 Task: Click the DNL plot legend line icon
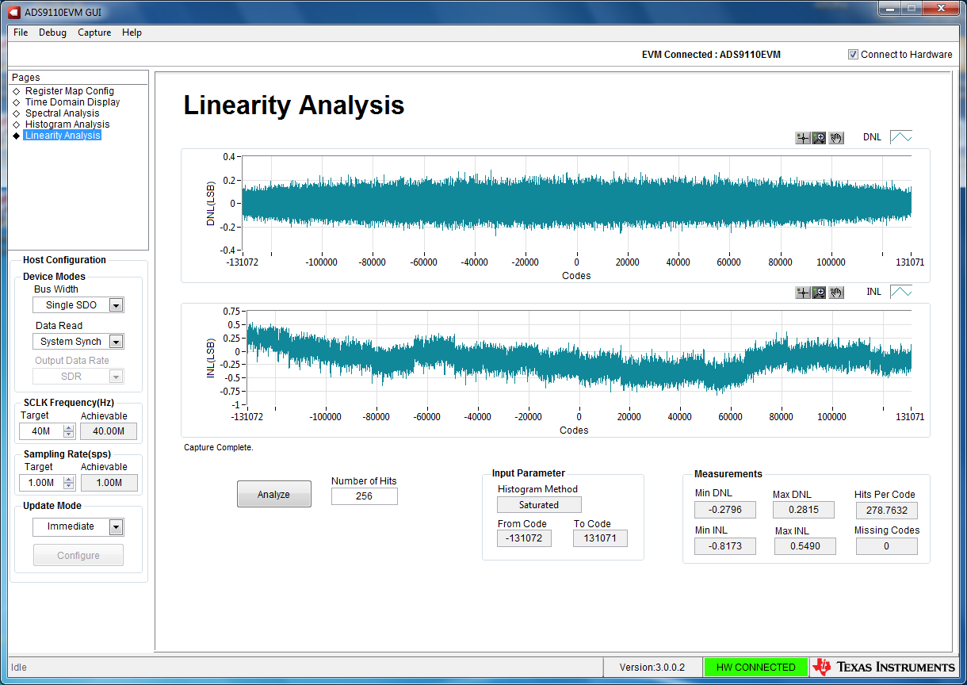point(900,137)
